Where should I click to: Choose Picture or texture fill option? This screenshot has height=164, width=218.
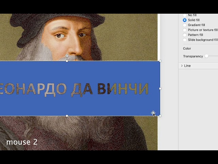point(185,30)
